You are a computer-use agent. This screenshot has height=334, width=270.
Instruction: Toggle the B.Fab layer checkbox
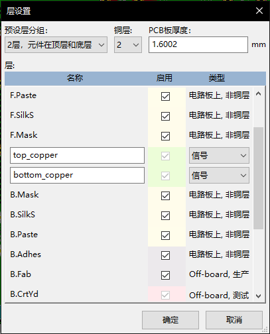coord(165,275)
